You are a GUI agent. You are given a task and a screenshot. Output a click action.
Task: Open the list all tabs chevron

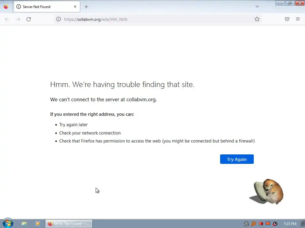(x=257, y=7)
